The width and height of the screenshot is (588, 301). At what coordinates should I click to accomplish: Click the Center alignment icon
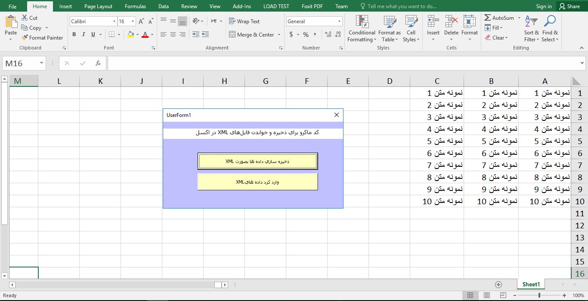pyautogui.click(x=173, y=34)
